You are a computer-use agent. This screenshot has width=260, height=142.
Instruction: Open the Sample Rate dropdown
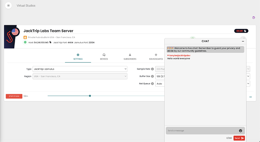point(202,69)
